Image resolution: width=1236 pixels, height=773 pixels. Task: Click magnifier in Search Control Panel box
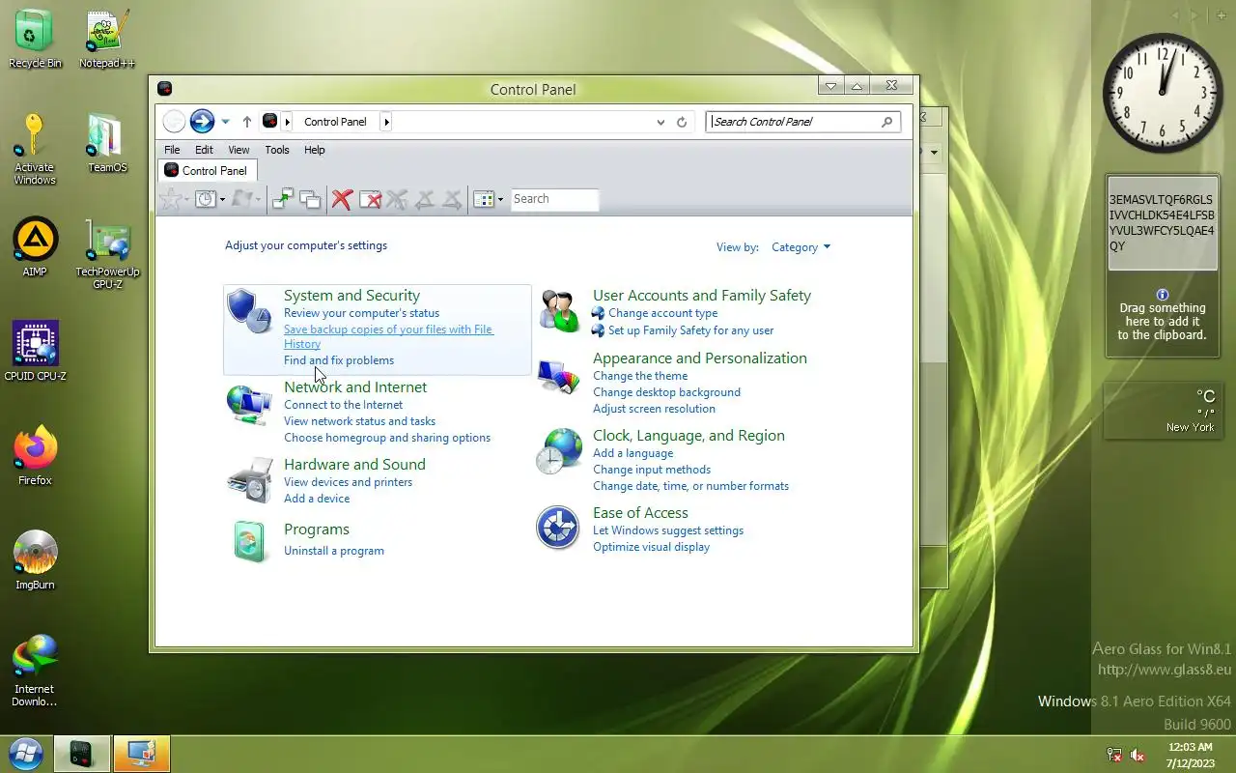pyautogui.click(x=886, y=122)
